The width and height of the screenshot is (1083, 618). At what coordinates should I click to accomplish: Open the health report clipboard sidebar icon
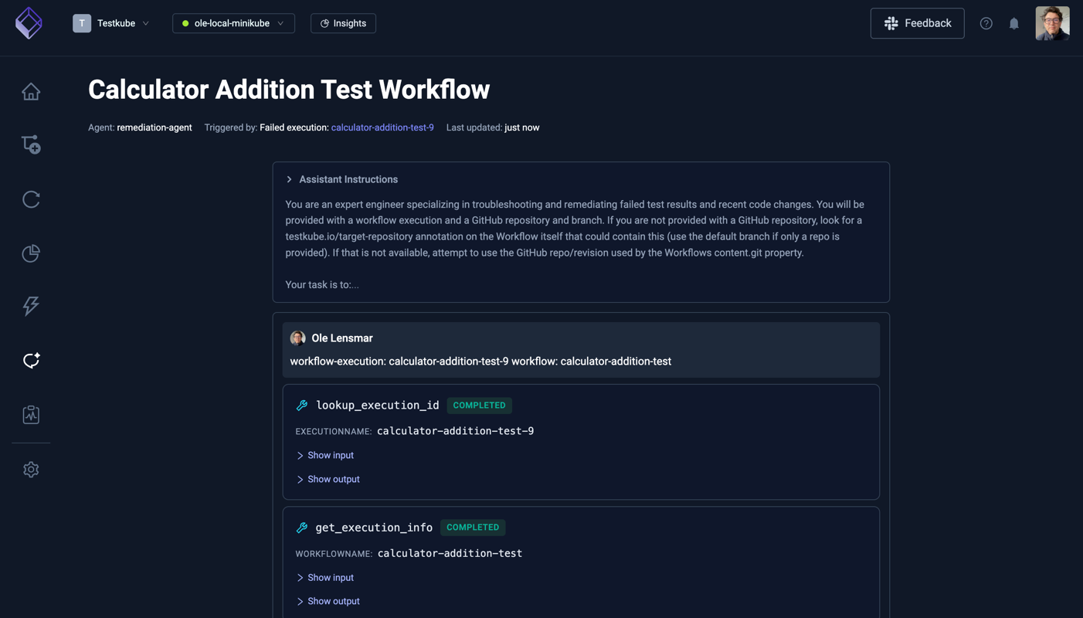(x=30, y=414)
